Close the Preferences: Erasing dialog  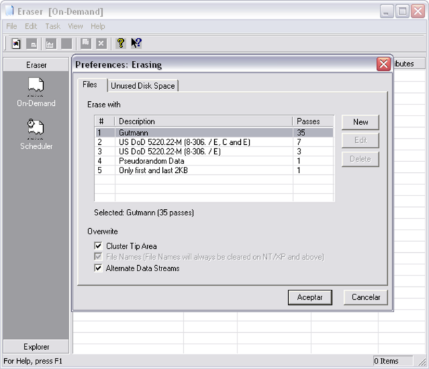coord(384,64)
